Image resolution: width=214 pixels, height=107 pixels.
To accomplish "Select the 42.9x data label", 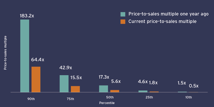I will coord(66,68).
